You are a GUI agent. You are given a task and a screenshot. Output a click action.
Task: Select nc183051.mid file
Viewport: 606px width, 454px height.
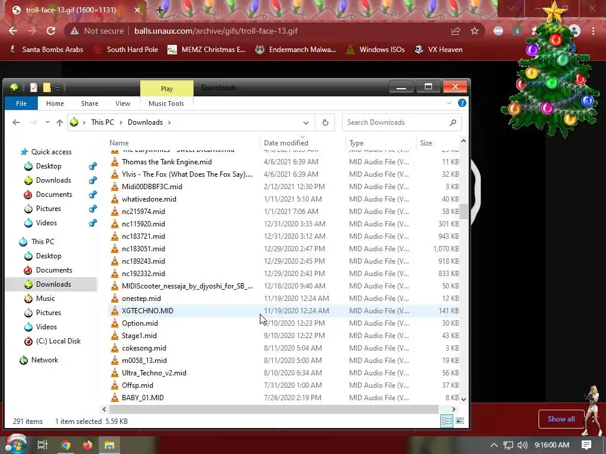point(143,249)
